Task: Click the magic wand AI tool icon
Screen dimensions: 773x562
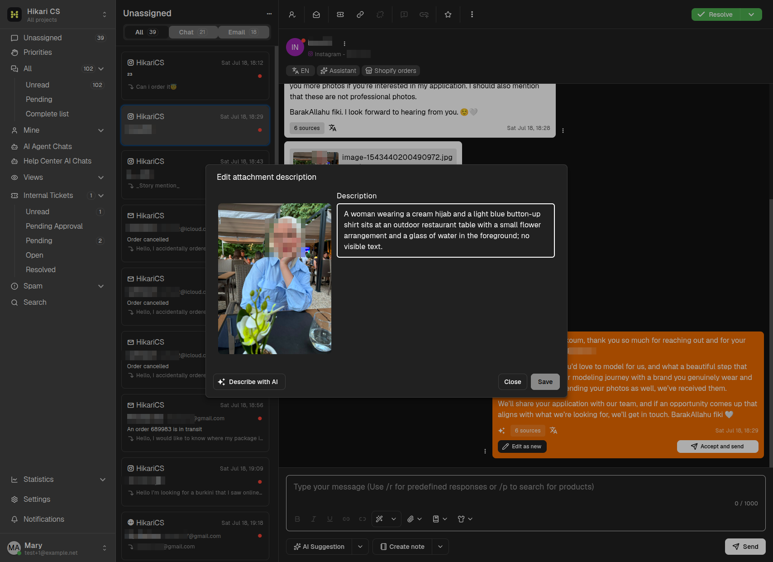Action: tap(380, 519)
